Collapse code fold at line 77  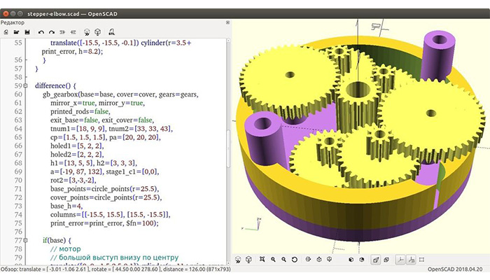27,240
